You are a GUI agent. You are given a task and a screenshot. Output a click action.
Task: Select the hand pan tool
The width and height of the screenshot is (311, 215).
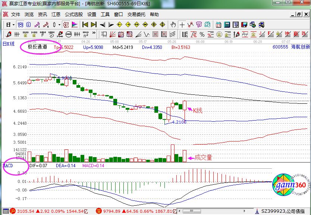click(x=173, y=25)
